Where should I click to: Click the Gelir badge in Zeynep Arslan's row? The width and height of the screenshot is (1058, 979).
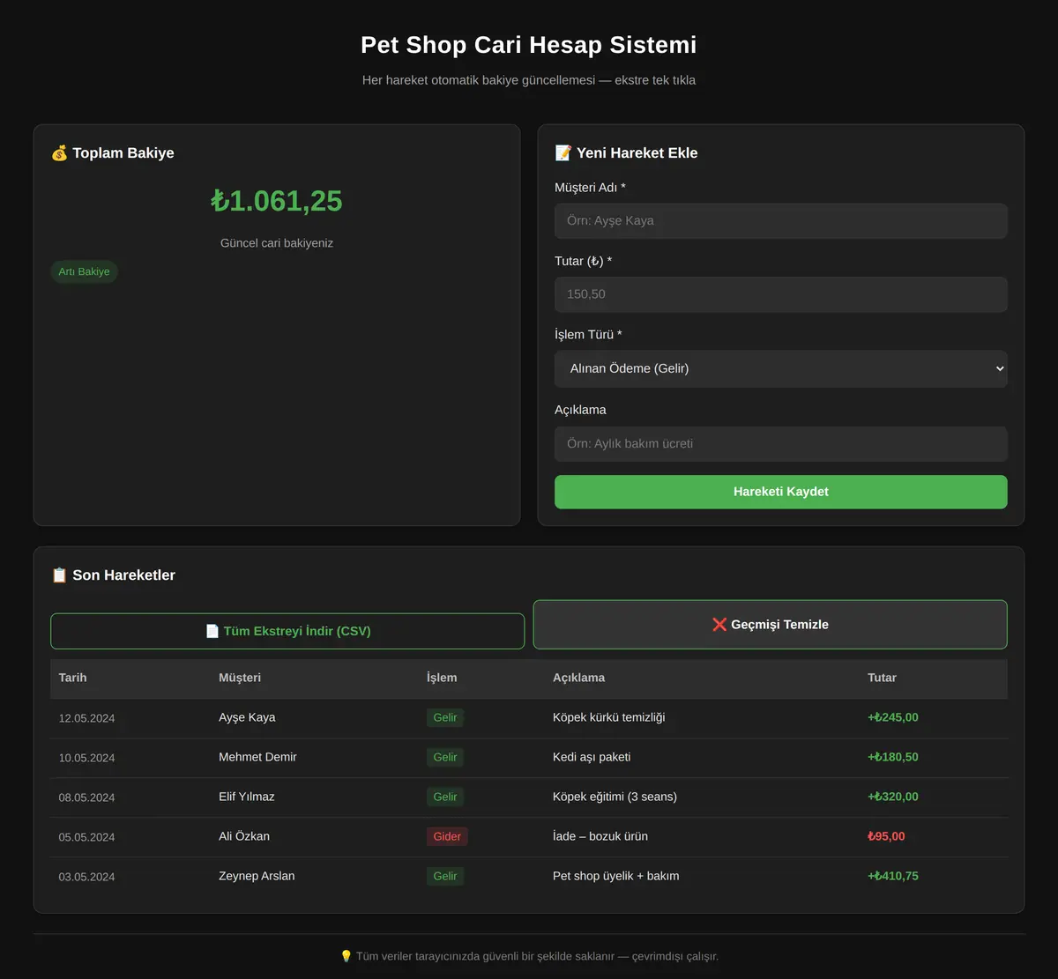[x=445, y=876]
